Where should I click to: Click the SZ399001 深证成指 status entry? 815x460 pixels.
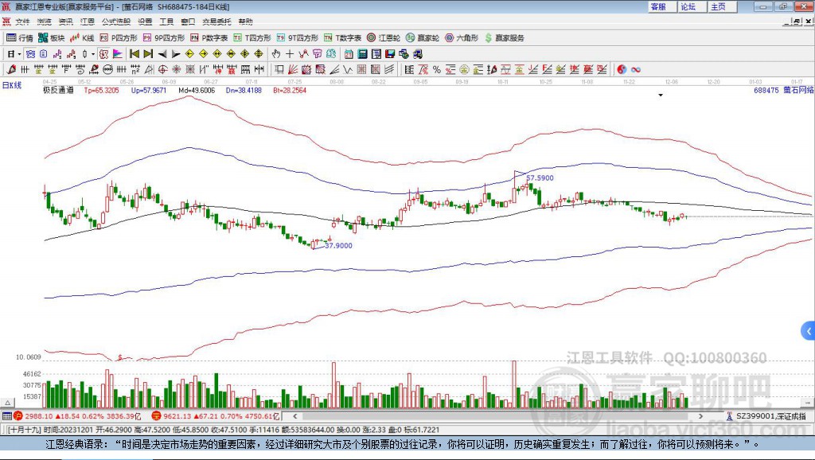click(x=766, y=416)
